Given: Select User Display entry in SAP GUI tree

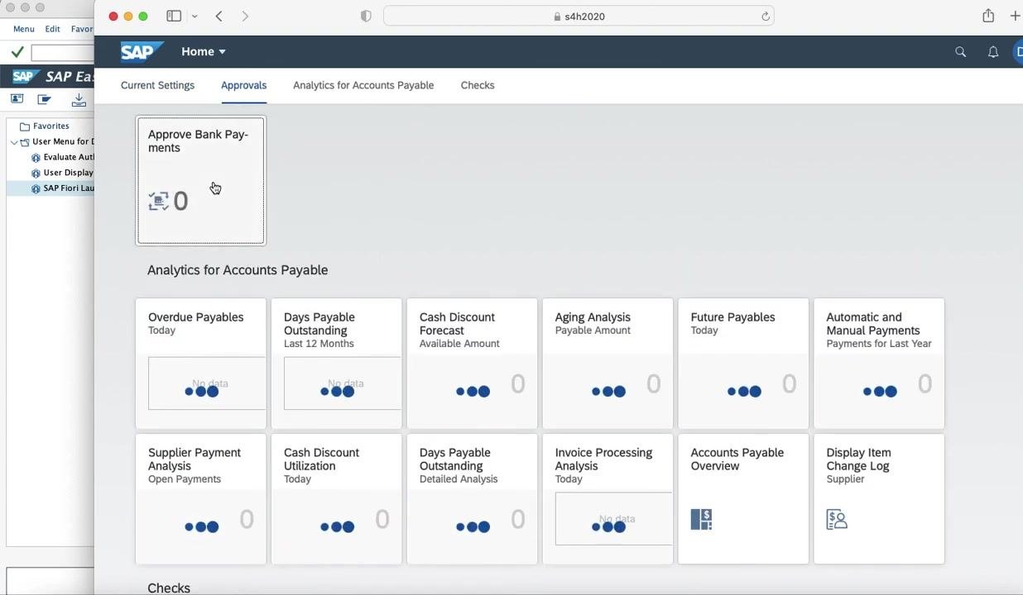Looking at the screenshot, I should click(63, 173).
